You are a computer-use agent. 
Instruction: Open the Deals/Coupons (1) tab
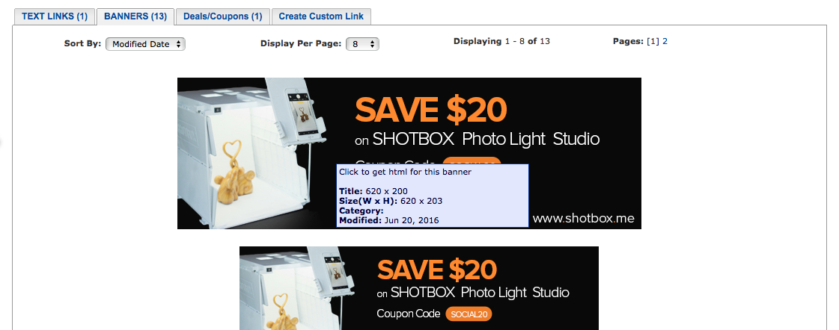[222, 16]
